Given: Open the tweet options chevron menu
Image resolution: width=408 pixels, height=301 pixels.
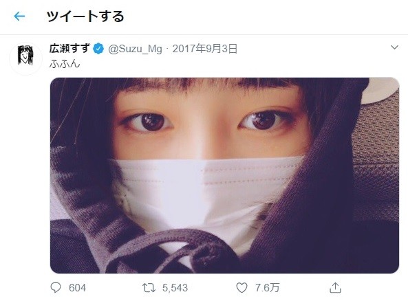Looking at the screenshot, I should coord(394,47).
